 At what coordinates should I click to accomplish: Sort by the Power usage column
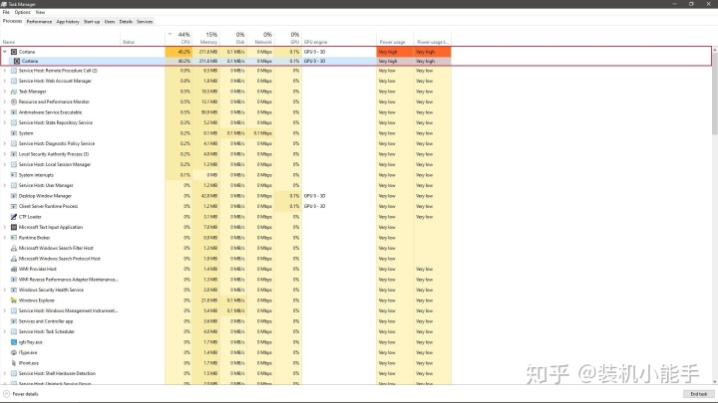(395, 38)
